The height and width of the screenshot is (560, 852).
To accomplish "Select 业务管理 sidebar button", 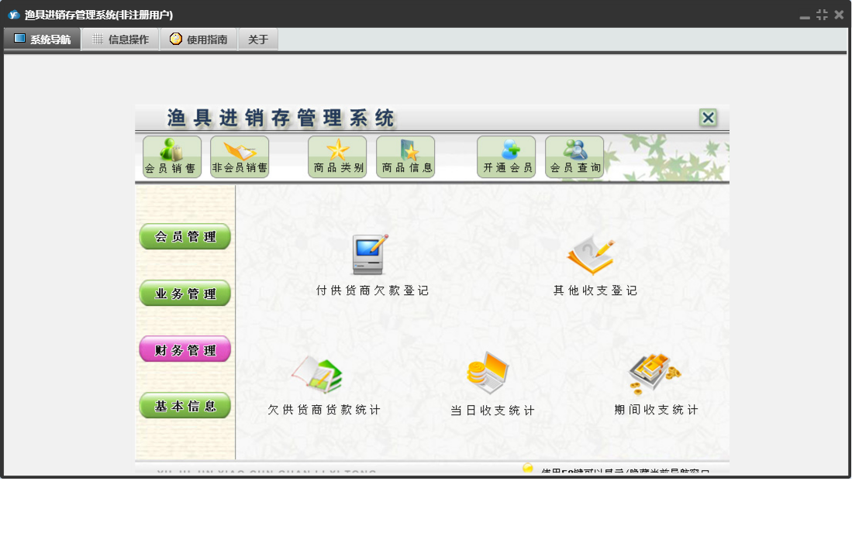I will point(185,294).
